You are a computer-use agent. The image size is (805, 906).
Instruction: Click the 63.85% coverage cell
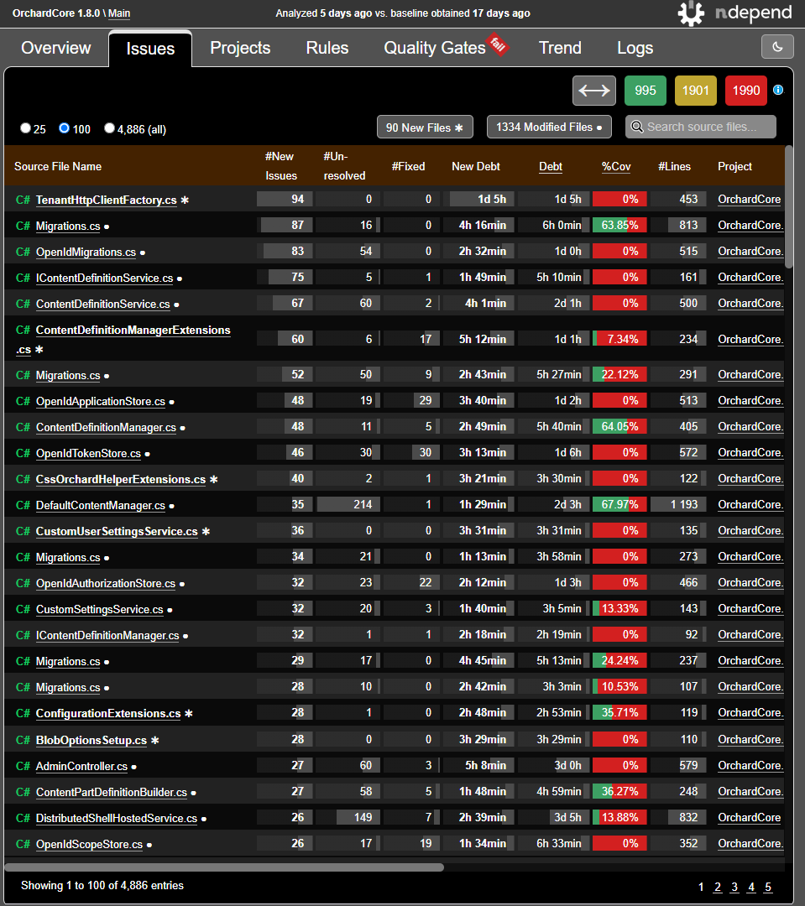coord(619,225)
